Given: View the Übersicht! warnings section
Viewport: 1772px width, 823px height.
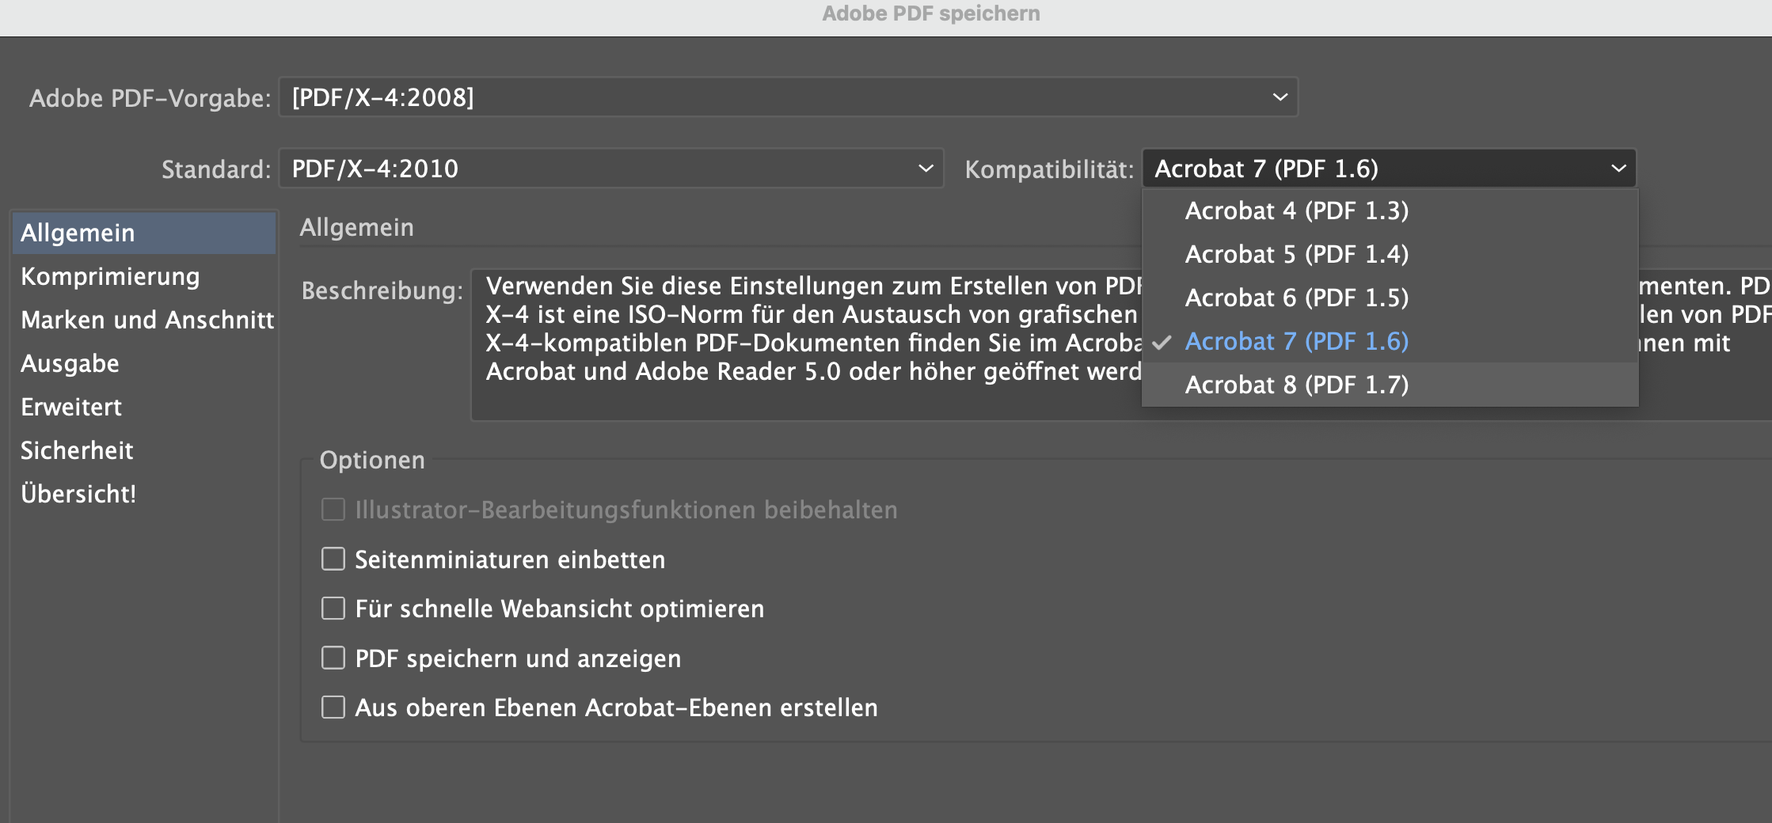Looking at the screenshot, I should [x=78, y=493].
